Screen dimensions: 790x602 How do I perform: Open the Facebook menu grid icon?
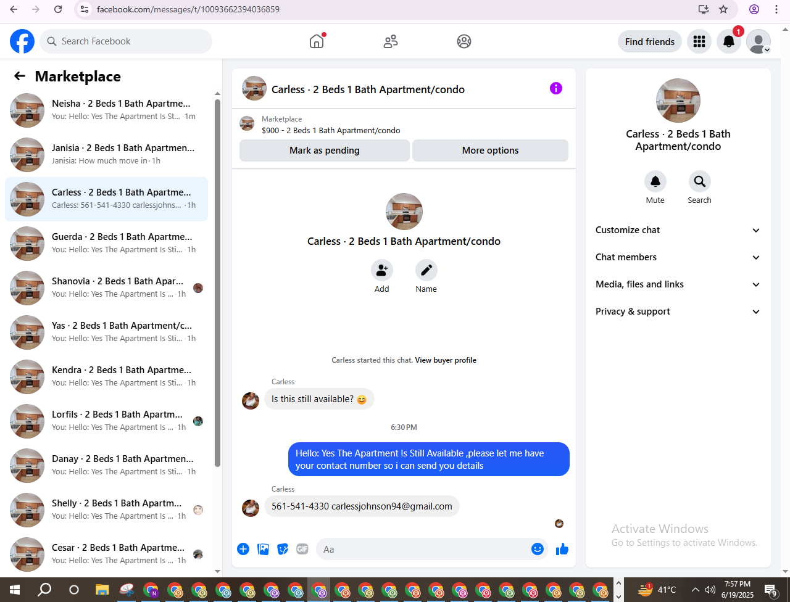point(699,41)
